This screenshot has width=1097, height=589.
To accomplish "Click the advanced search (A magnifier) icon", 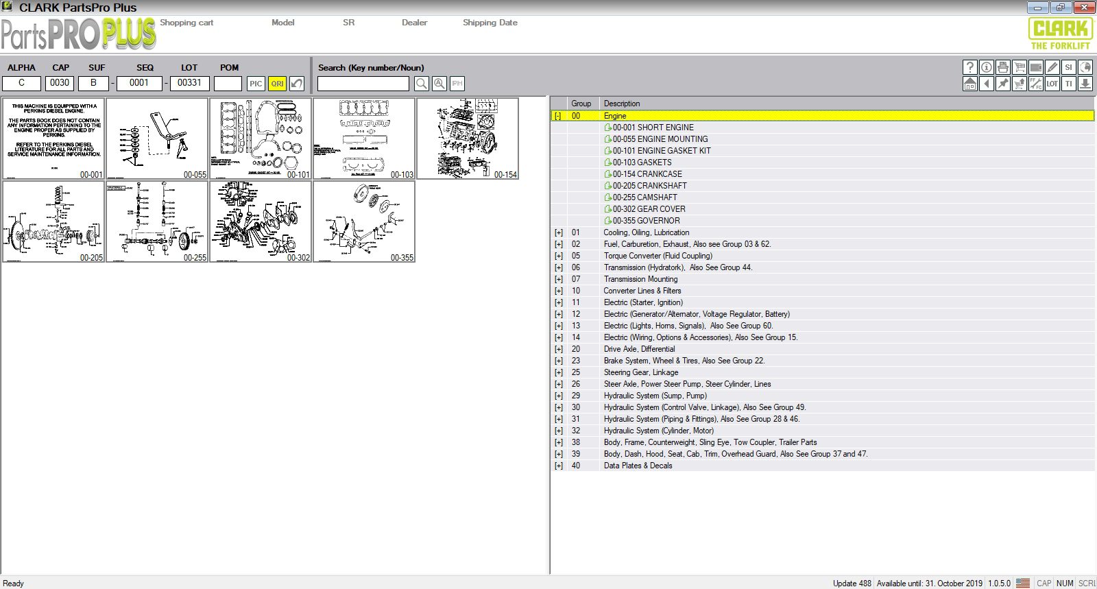I will [x=439, y=84].
